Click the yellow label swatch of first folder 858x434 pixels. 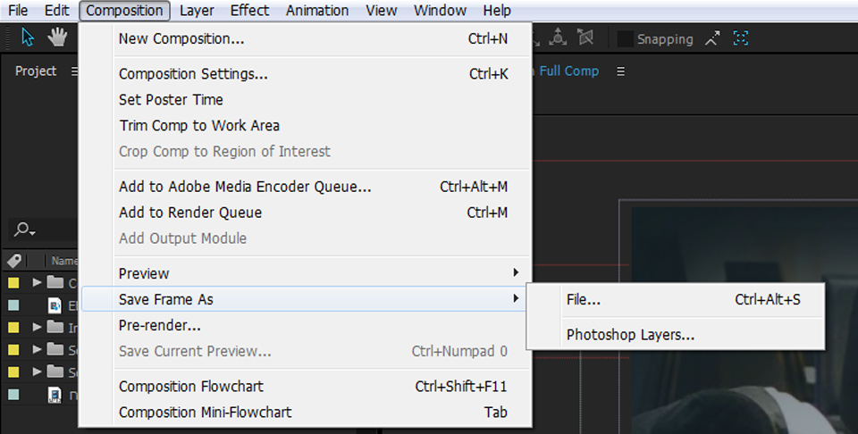click(x=13, y=283)
